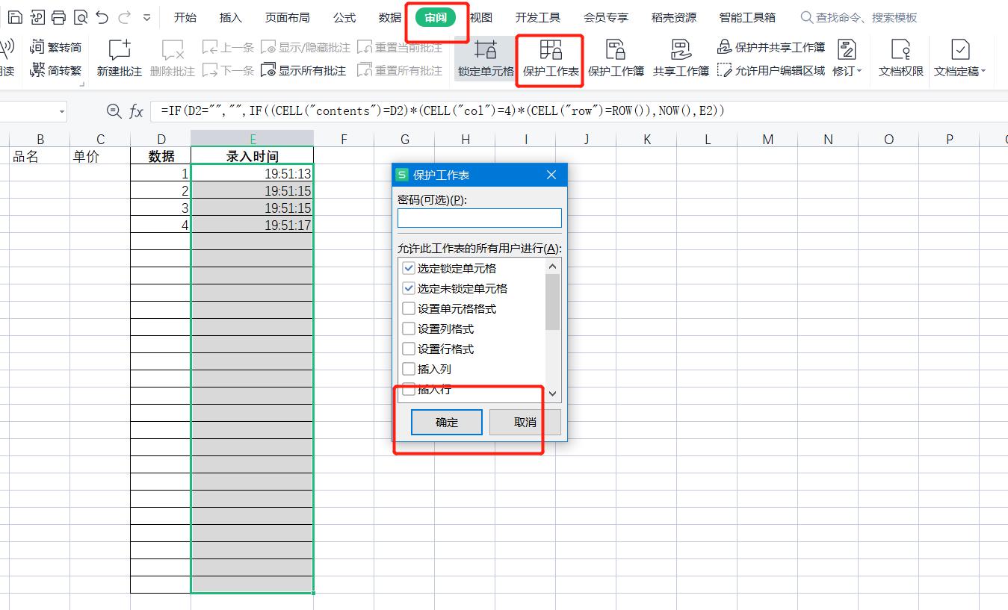Click inside the 密码 password field
The height and width of the screenshot is (610, 1008).
[x=479, y=218]
